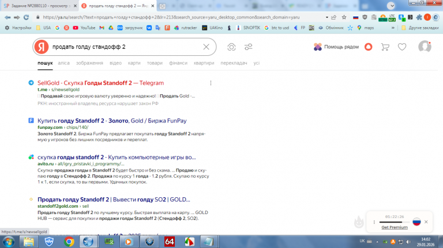
Task: Open search settings sliders icon
Action: point(249,47)
